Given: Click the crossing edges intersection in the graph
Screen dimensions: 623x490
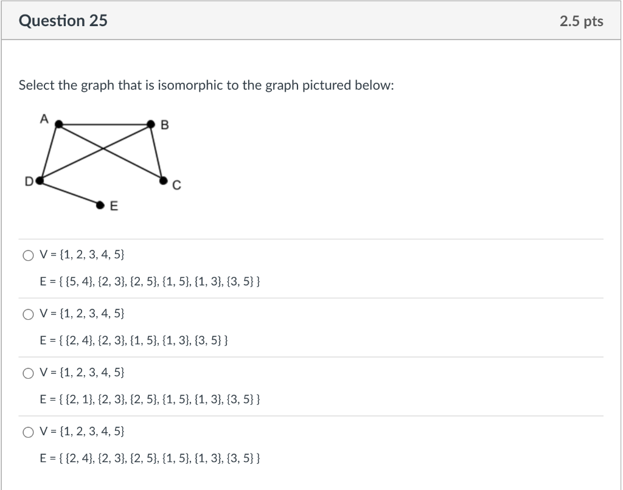Looking at the screenshot, I should point(105,148).
